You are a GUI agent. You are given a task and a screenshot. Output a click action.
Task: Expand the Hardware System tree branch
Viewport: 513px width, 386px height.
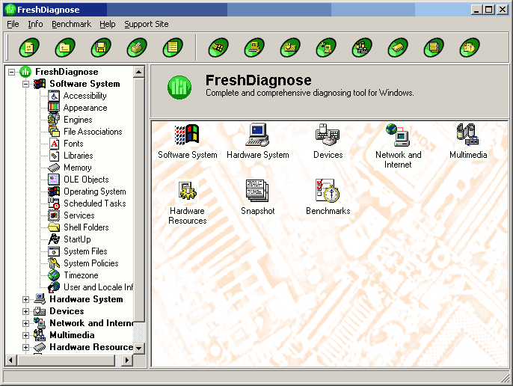26,299
